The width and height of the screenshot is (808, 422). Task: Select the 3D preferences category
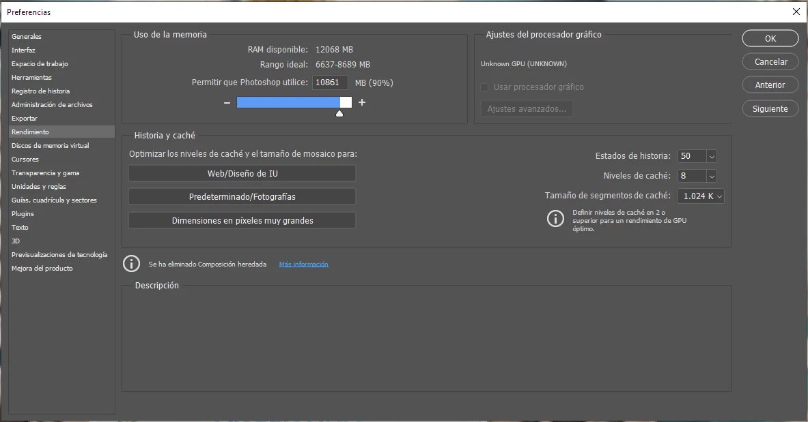(16, 241)
